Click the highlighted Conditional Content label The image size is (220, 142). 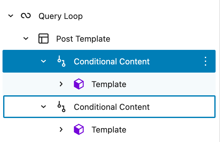112,61
